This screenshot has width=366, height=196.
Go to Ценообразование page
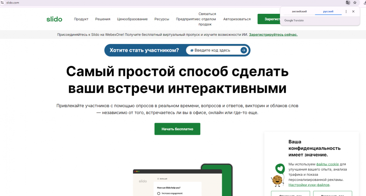point(132,19)
